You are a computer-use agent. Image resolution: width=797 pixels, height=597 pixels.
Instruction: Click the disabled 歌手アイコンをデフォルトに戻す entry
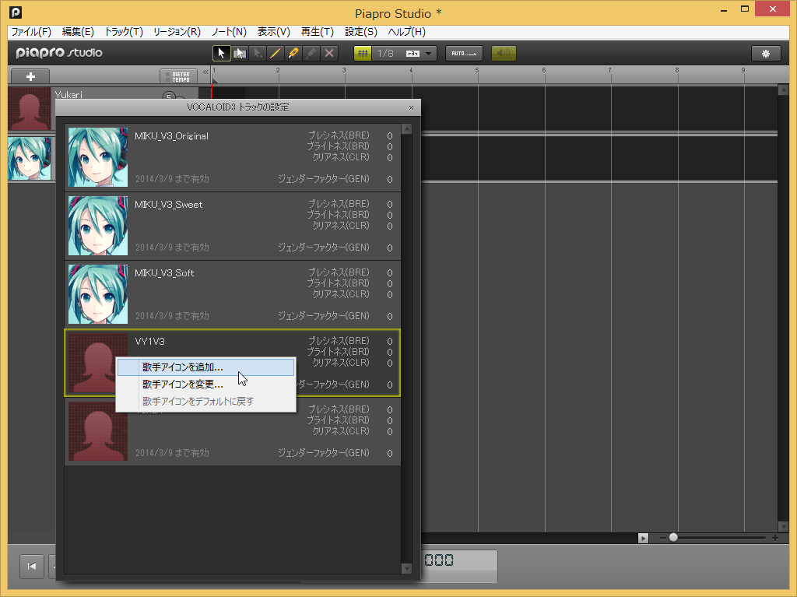click(x=205, y=401)
